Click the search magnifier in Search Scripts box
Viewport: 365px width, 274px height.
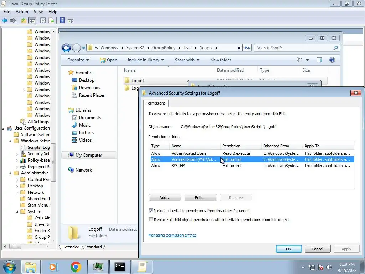click(x=335, y=48)
